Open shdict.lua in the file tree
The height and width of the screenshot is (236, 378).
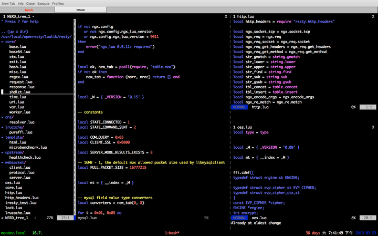20,92
